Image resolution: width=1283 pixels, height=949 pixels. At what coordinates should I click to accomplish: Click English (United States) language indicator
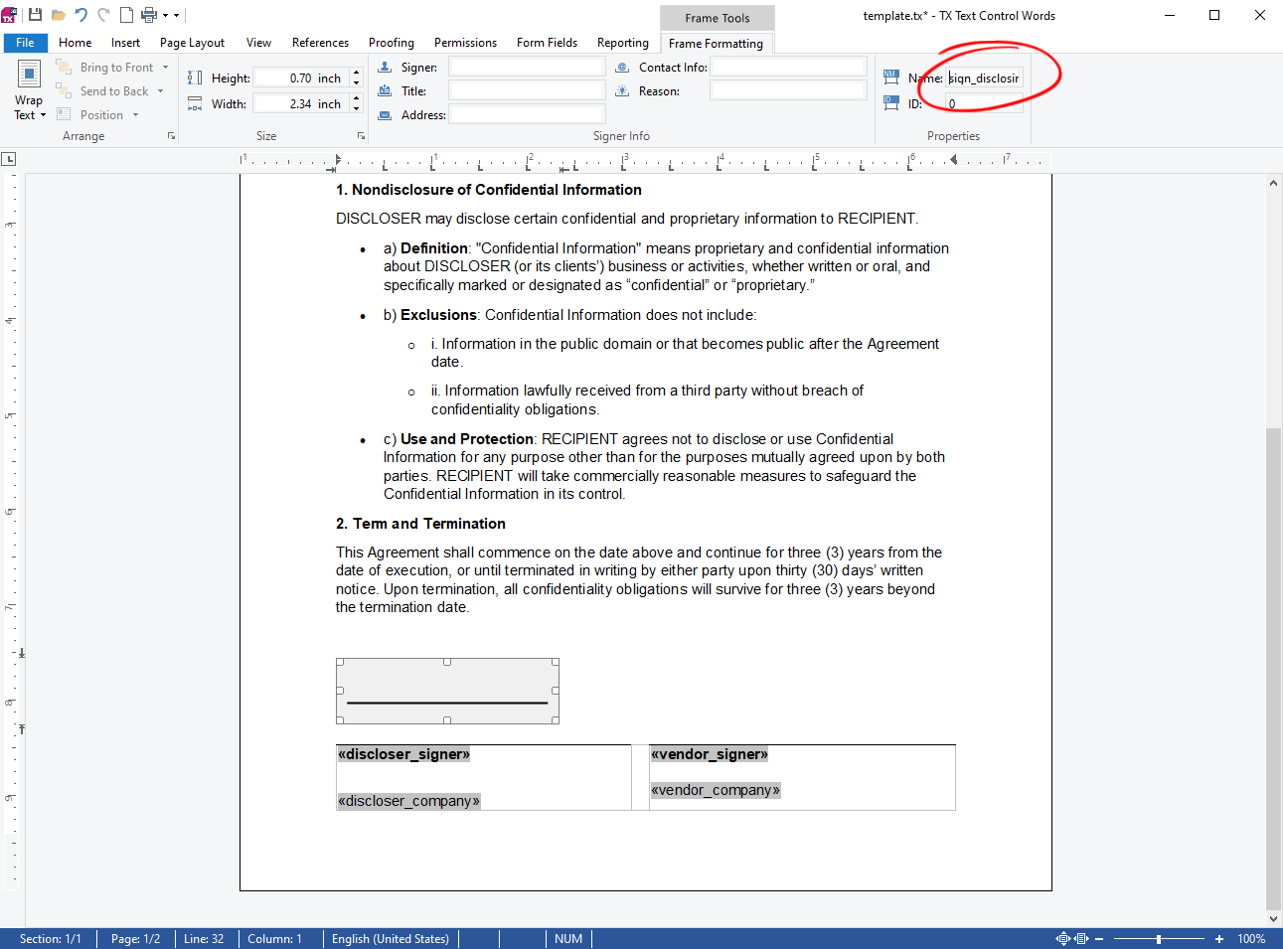[391, 939]
